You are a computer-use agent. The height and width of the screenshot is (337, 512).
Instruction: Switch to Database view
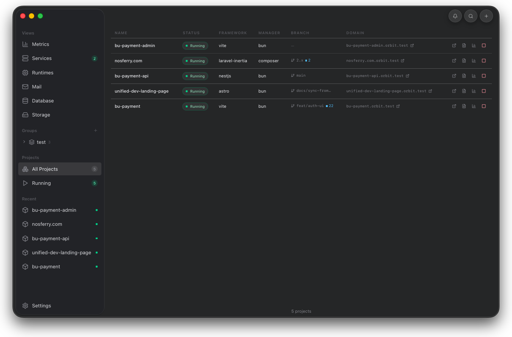(x=60, y=101)
